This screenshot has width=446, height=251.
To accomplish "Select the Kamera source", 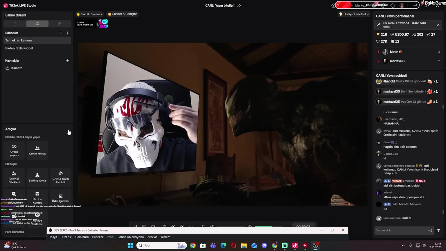I will pos(37,68).
